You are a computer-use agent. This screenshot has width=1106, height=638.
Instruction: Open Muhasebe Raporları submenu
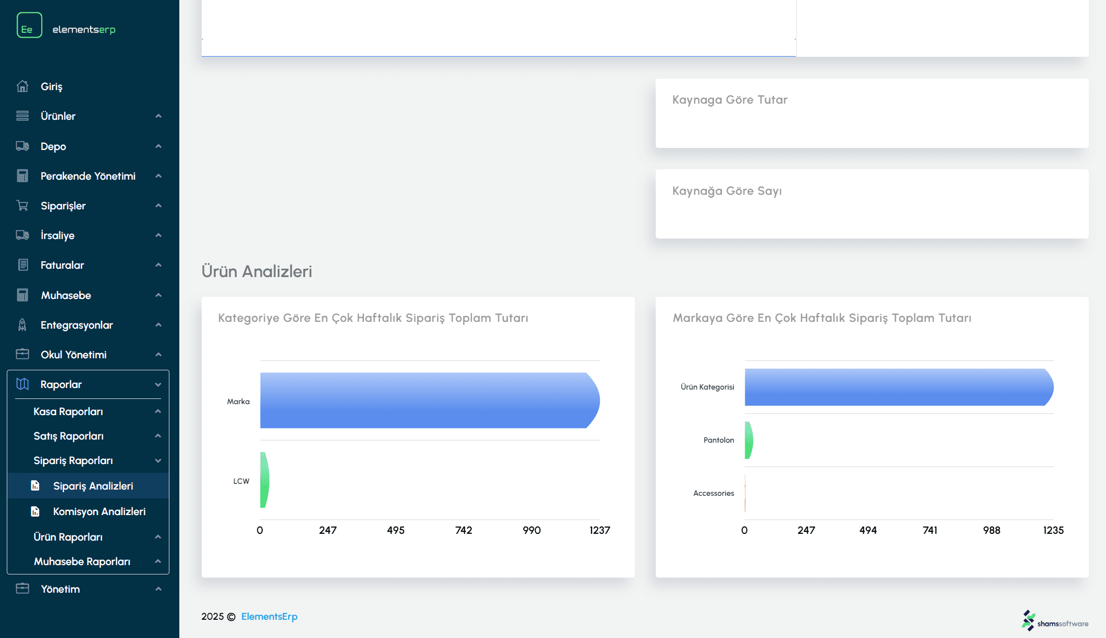82,561
